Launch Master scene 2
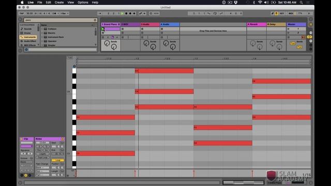The height and width of the screenshot is (186, 331). pos(289,33)
